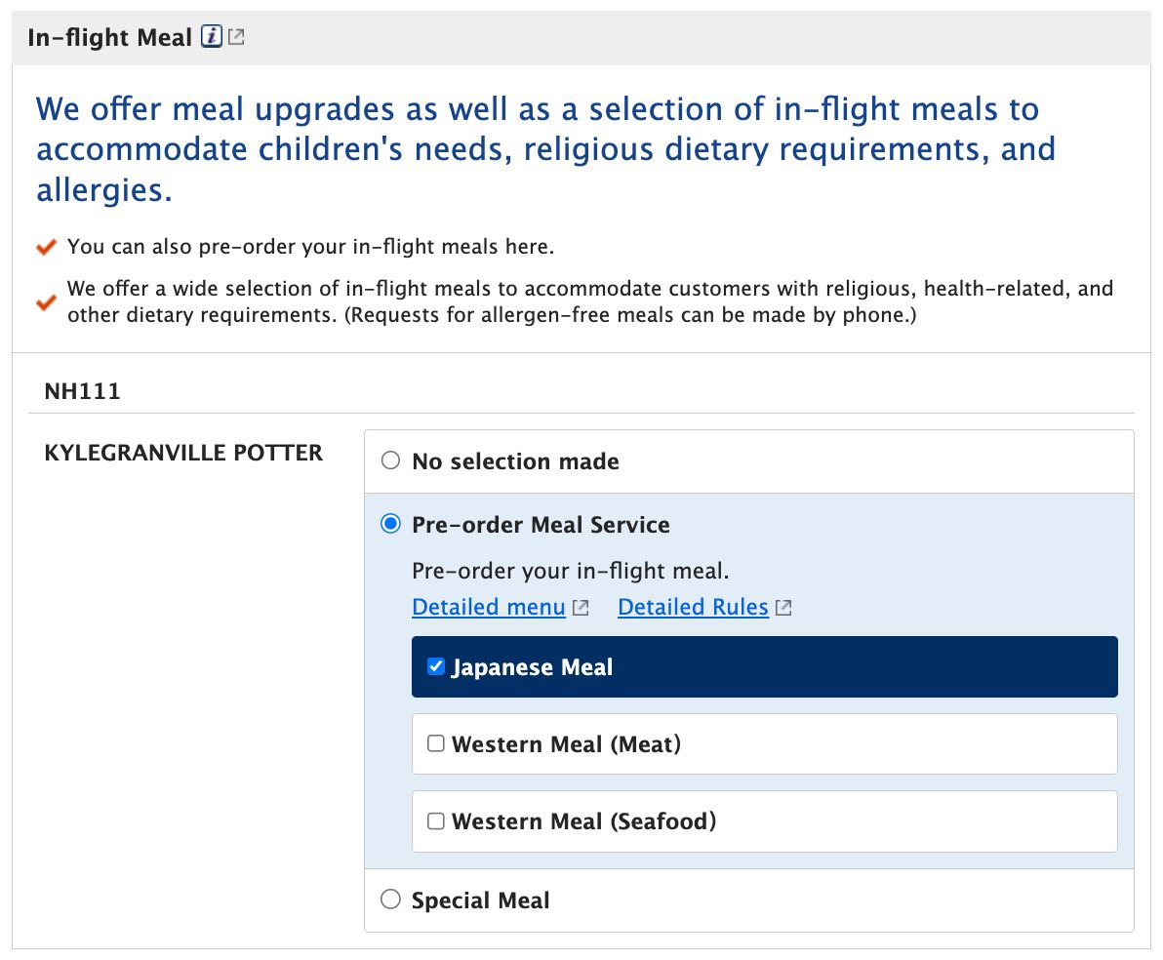This screenshot has height=960, width=1163.
Task: Open the Detailed menu link
Action: 488,607
